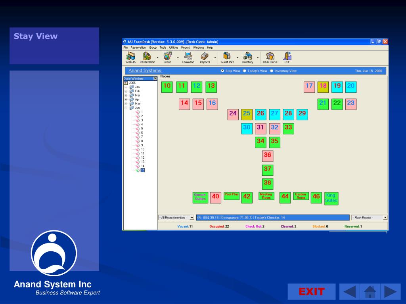
Task: Click the Cleaned: 2 status entry
Action: tap(289, 226)
